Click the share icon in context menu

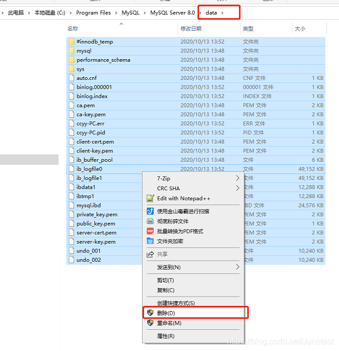(x=150, y=254)
